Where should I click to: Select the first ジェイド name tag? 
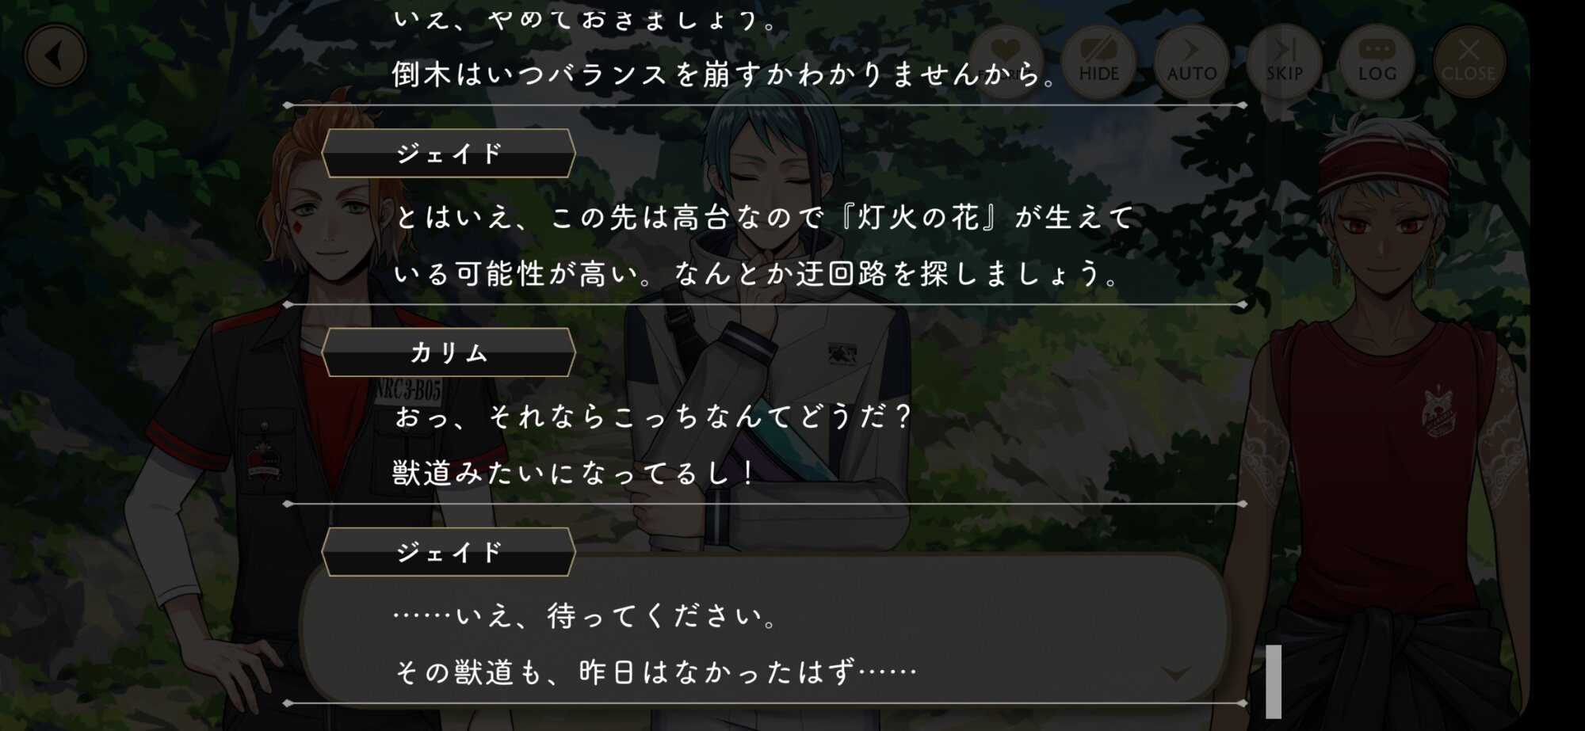click(x=449, y=153)
